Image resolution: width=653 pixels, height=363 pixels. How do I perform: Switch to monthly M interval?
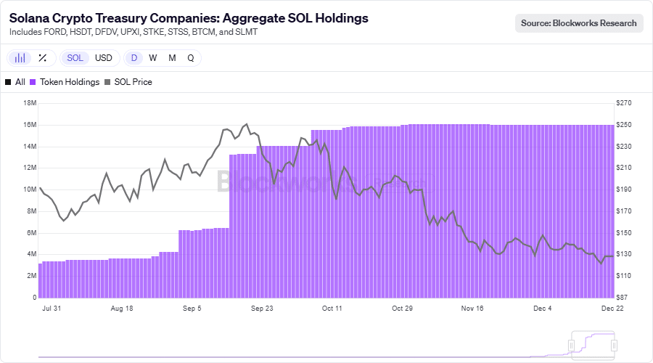pyautogui.click(x=172, y=58)
